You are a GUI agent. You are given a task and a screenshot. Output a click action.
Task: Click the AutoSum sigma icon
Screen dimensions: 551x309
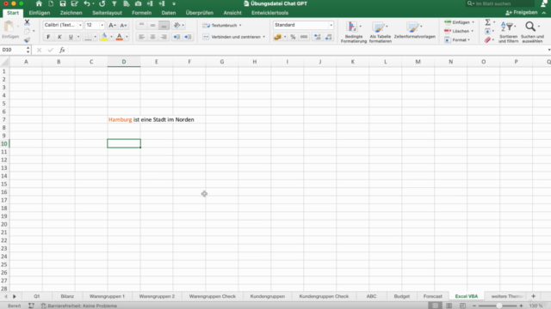coord(488,22)
